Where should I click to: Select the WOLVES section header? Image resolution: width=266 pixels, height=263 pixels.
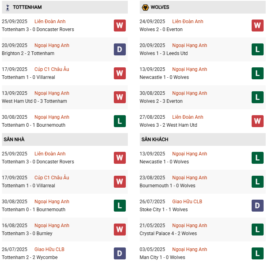pos(160,7)
